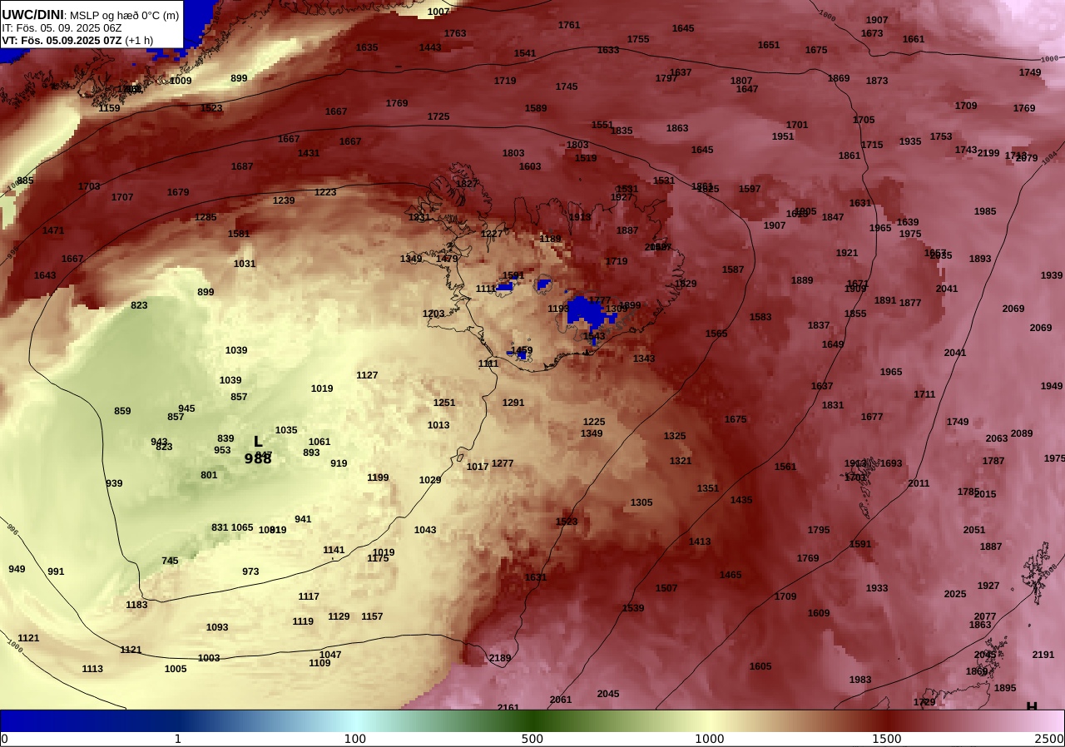This screenshot has height=747, width=1065.
Task: Click the height value 1661
Action: (x=914, y=39)
